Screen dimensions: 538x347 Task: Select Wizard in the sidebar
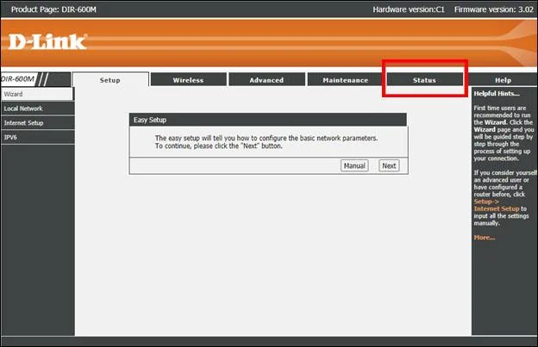(37, 94)
